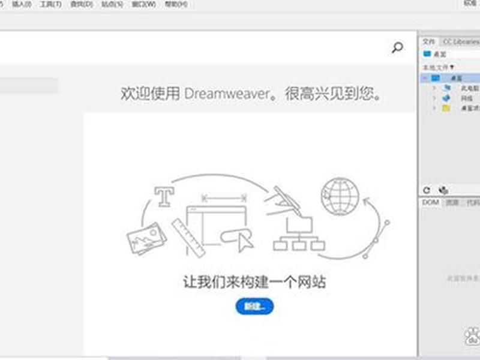480x360 pixels.
Task: Click the Refresh icon in Files panel
Action: (427, 190)
